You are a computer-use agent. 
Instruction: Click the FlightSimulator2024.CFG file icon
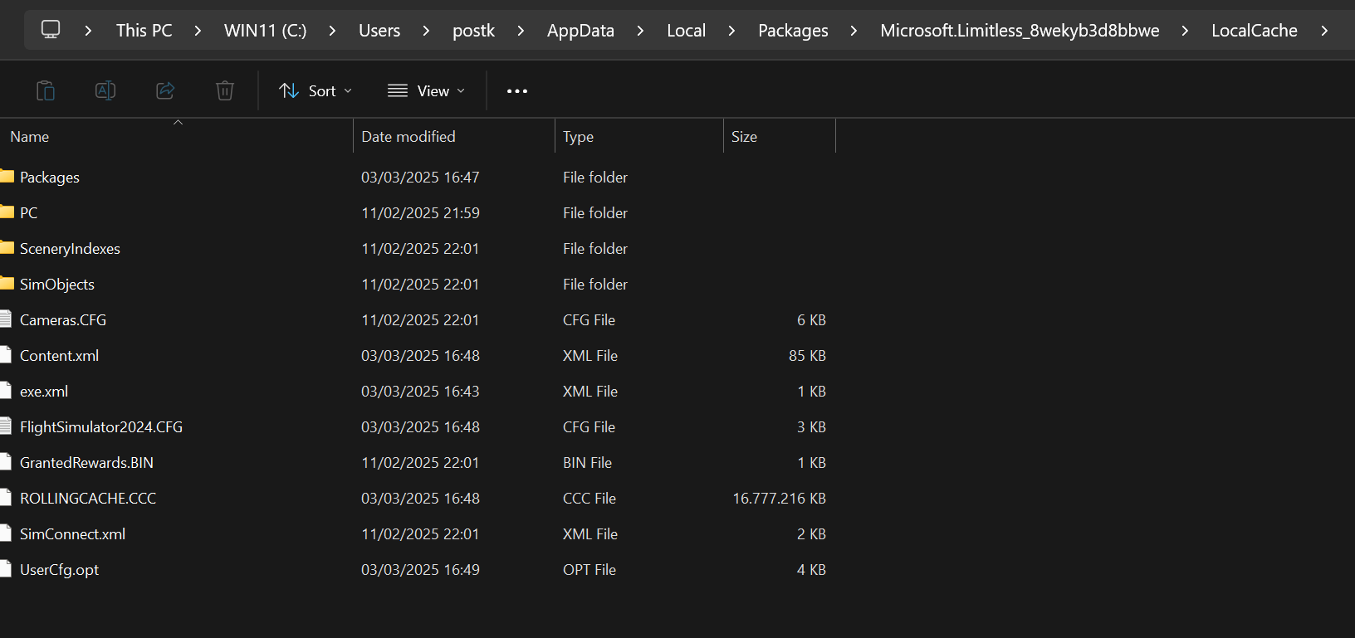coord(6,426)
